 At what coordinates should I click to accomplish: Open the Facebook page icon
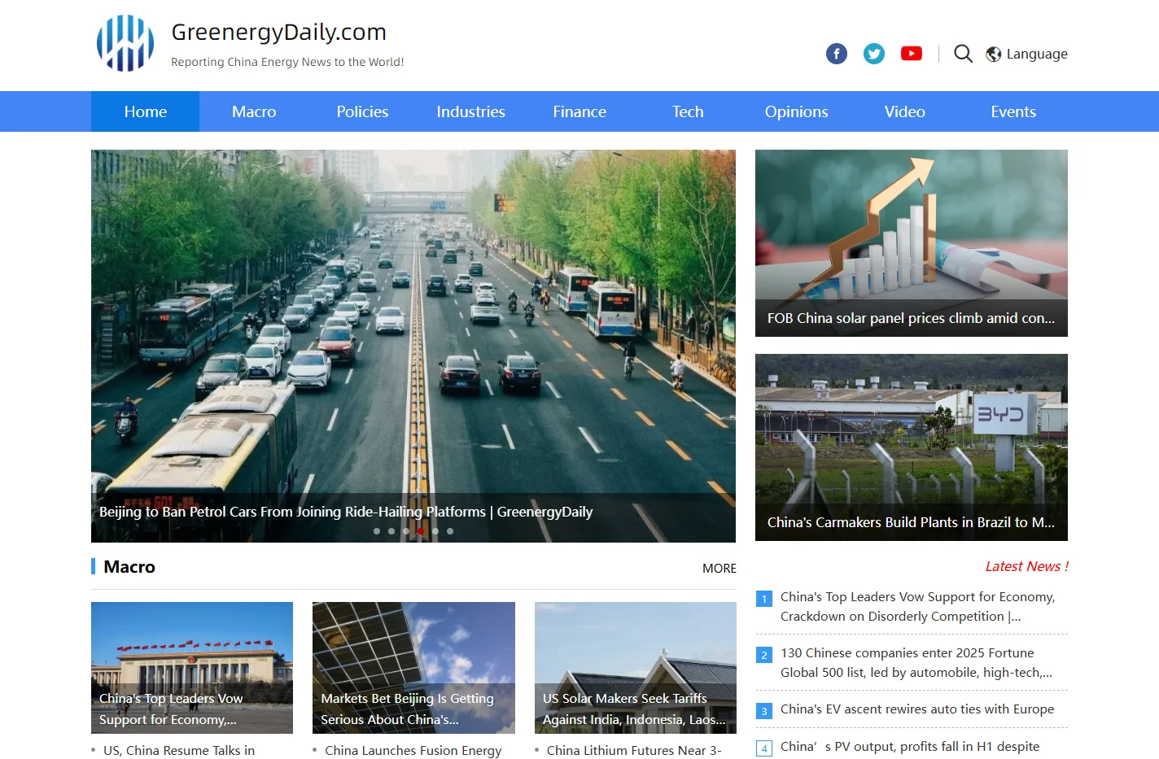837,54
